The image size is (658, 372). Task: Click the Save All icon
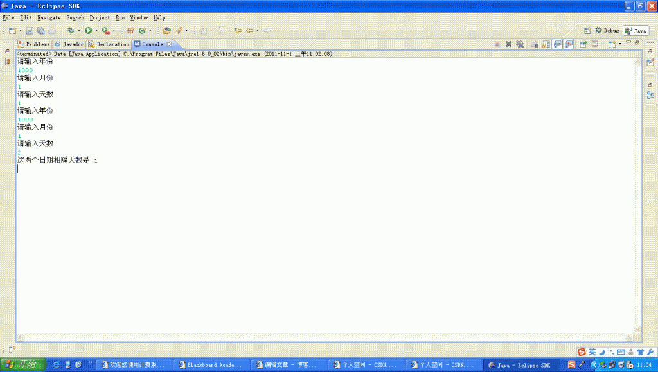pos(40,31)
